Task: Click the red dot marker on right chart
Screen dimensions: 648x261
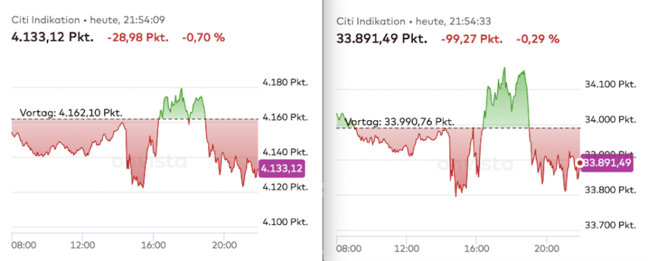Action: point(579,162)
